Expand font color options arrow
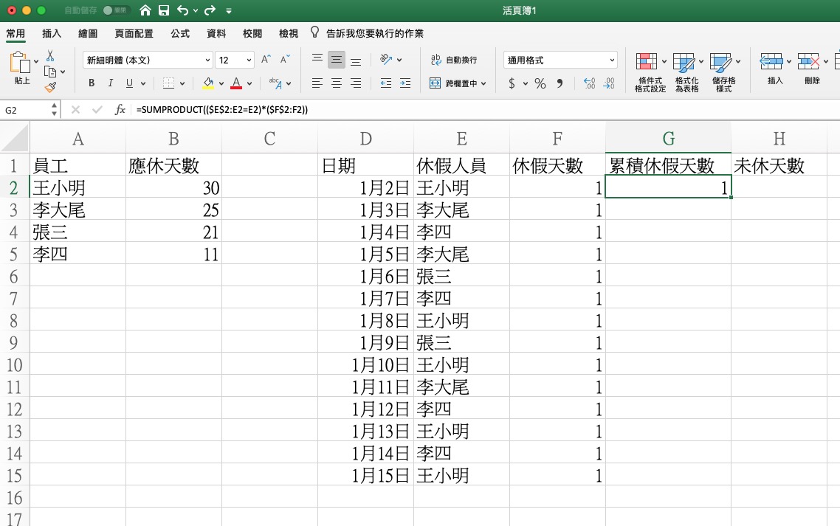The image size is (840, 526). tap(249, 83)
